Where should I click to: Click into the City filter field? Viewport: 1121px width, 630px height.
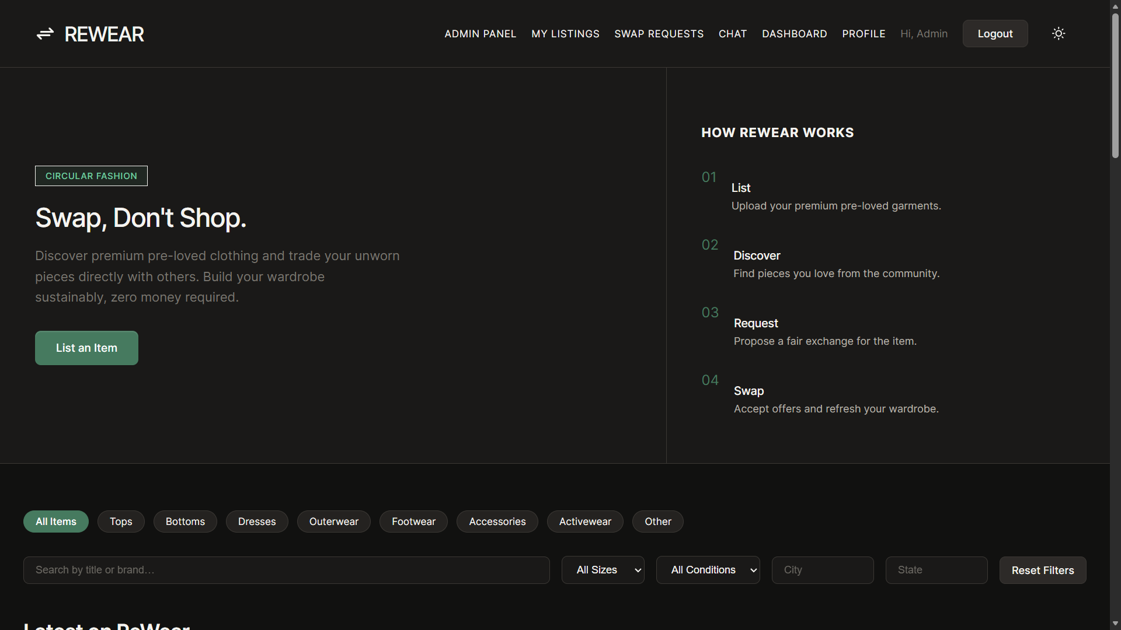pyautogui.click(x=823, y=570)
